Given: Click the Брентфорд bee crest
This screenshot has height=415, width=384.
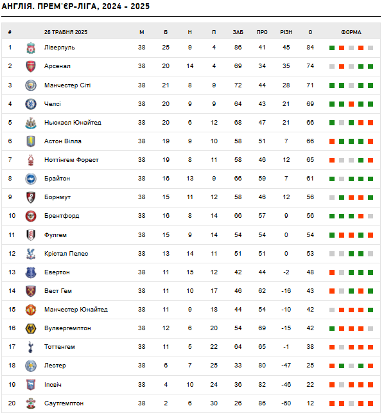Looking at the screenshot, I should [31, 216].
